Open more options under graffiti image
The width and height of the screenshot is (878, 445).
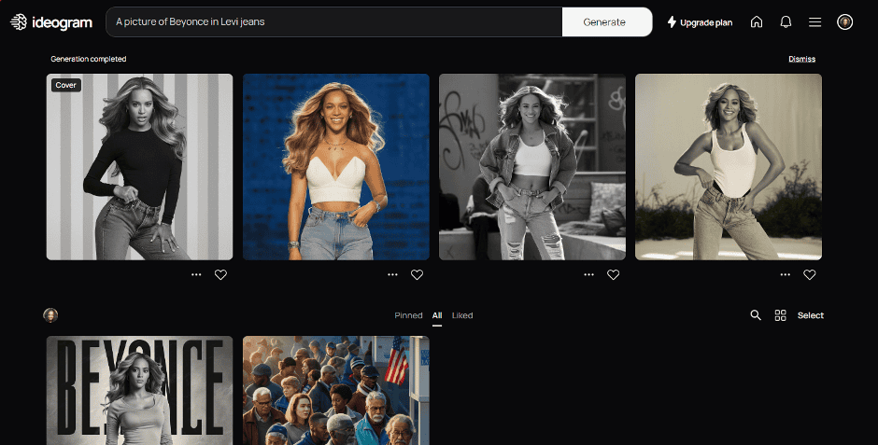coord(588,274)
